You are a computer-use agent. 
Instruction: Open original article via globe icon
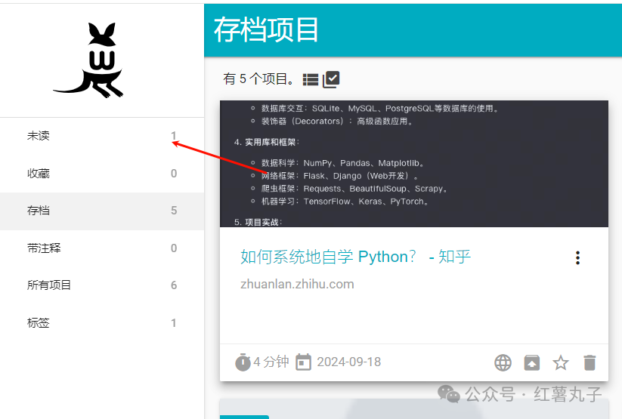pyautogui.click(x=503, y=362)
